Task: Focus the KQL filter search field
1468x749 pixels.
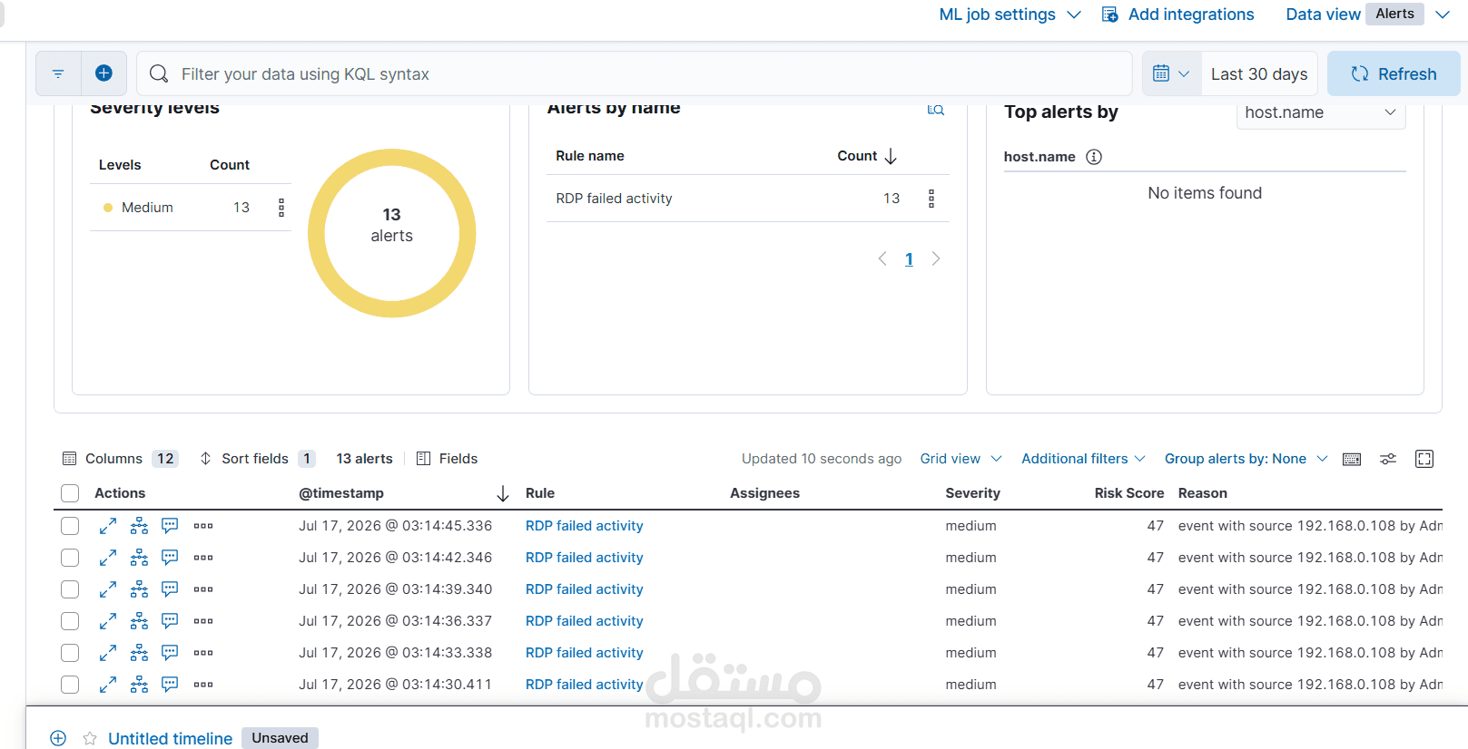Action: [634, 73]
